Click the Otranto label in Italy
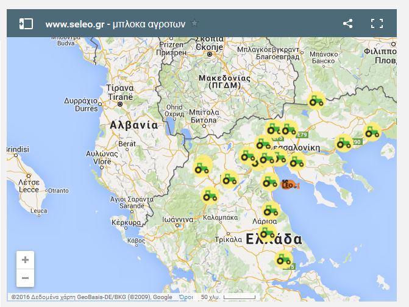The height and width of the screenshot is (307, 409). [x=59, y=191]
